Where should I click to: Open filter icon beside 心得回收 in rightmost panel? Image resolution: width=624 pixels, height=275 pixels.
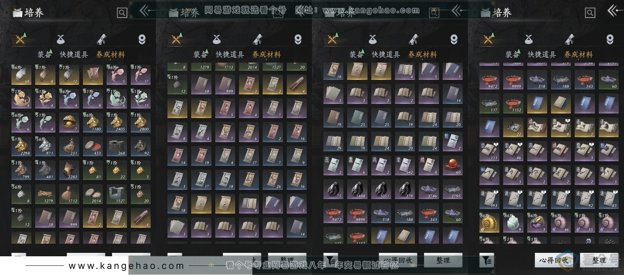(x=487, y=260)
